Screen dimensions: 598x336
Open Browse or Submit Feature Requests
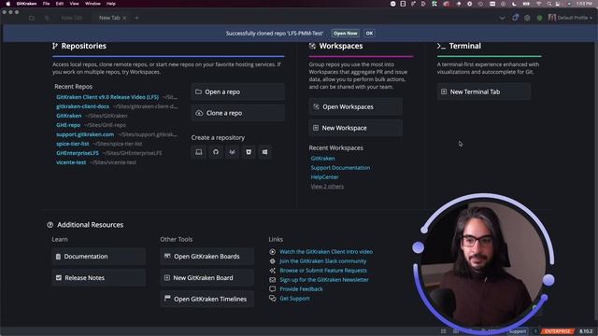click(x=323, y=270)
